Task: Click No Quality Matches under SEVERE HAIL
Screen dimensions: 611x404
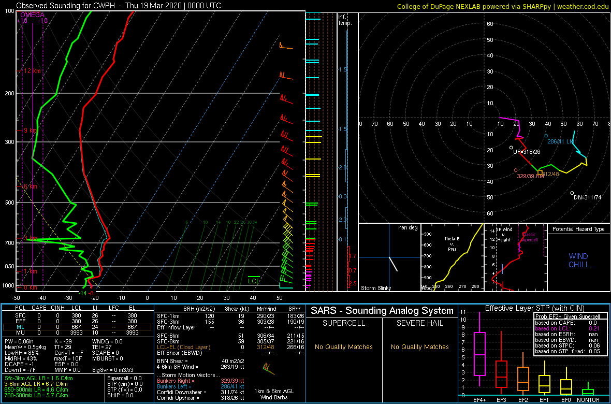Action: coord(419,347)
